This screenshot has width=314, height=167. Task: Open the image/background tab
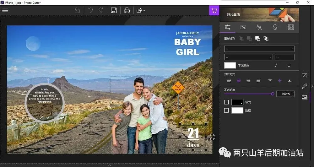(x=243, y=27)
